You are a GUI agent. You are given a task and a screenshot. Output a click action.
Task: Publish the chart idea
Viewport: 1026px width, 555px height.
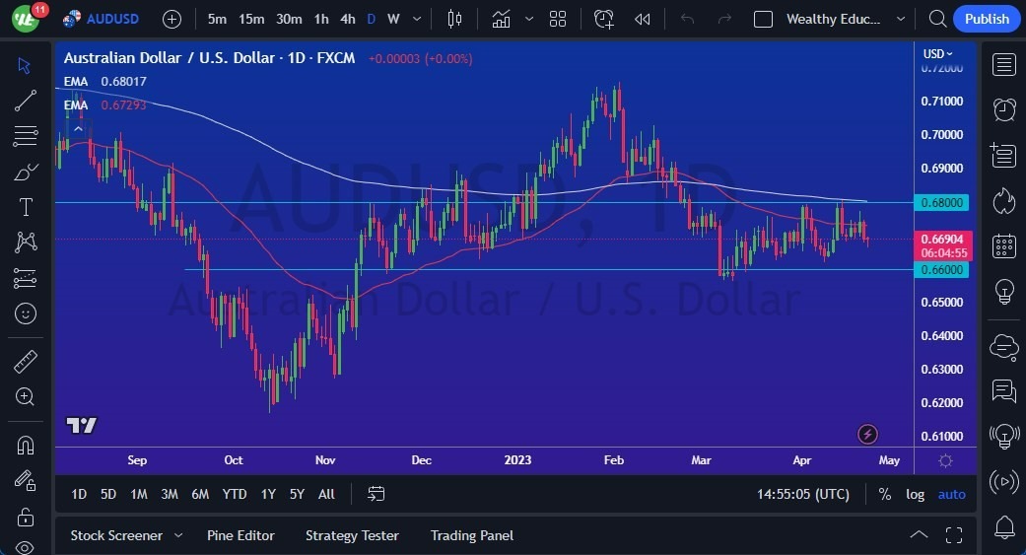pyautogui.click(x=987, y=19)
